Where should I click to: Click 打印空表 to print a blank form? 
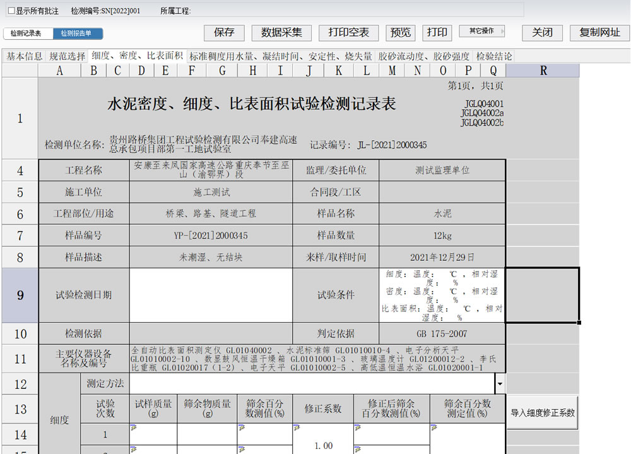click(348, 33)
